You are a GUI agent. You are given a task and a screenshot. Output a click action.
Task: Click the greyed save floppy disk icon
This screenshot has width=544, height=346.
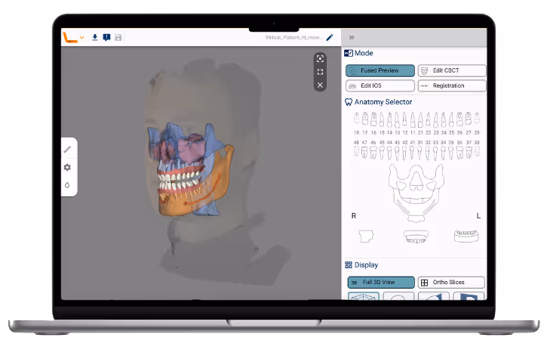pos(118,37)
